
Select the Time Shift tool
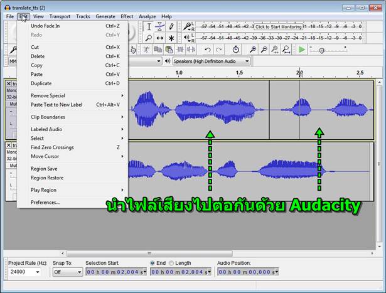160,38
